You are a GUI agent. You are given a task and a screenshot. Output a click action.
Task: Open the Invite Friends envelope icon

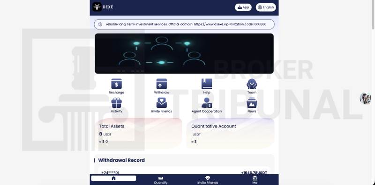pyautogui.click(x=161, y=103)
